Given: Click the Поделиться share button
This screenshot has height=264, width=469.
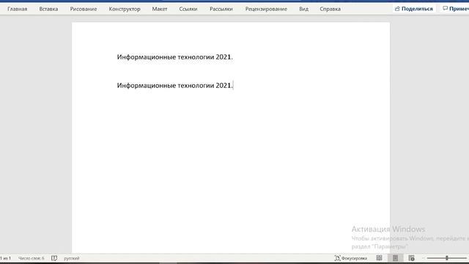Looking at the screenshot, I should [414, 9].
